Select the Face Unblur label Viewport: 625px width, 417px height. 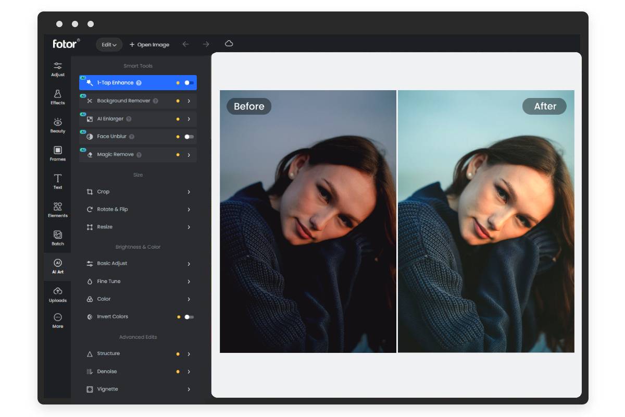click(x=112, y=137)
